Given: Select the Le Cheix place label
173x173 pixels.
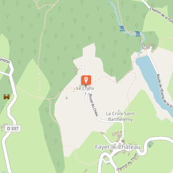Looking at the screenshot, I should tap(85, 88).
